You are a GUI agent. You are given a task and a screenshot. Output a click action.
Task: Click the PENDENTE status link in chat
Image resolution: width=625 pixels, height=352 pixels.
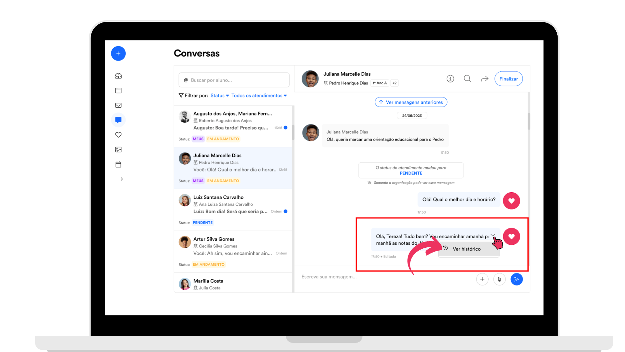point(411,173)
